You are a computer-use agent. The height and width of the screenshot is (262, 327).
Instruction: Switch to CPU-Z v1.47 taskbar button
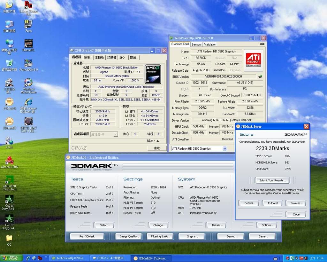pos(111,258)
